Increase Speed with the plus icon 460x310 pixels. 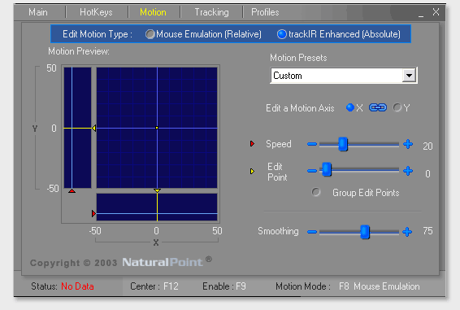point(408,144)
